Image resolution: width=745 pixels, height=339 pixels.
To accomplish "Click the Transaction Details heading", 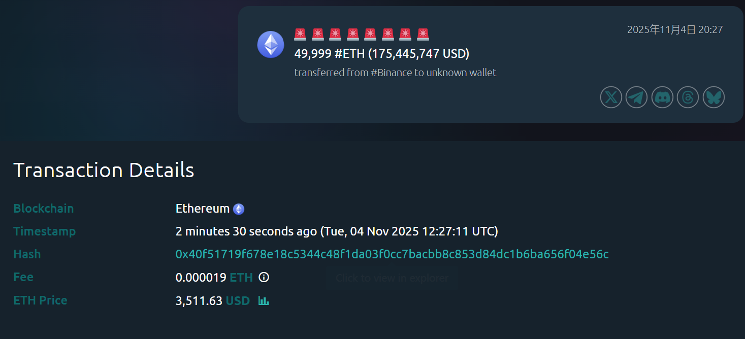I will pyautogui.click(x=103, y=170).
